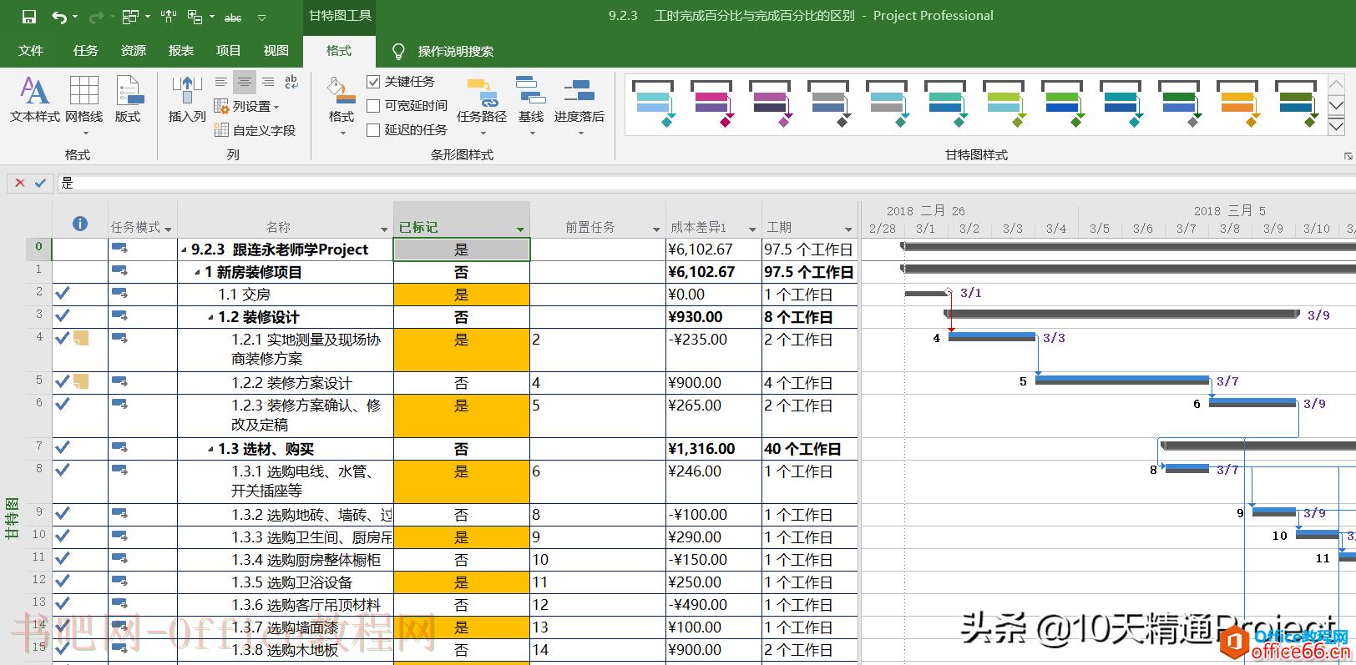Expand Gantt chart styles gallery
The height and width of the screenshot is (665, 1356).
pos(1336,127)
